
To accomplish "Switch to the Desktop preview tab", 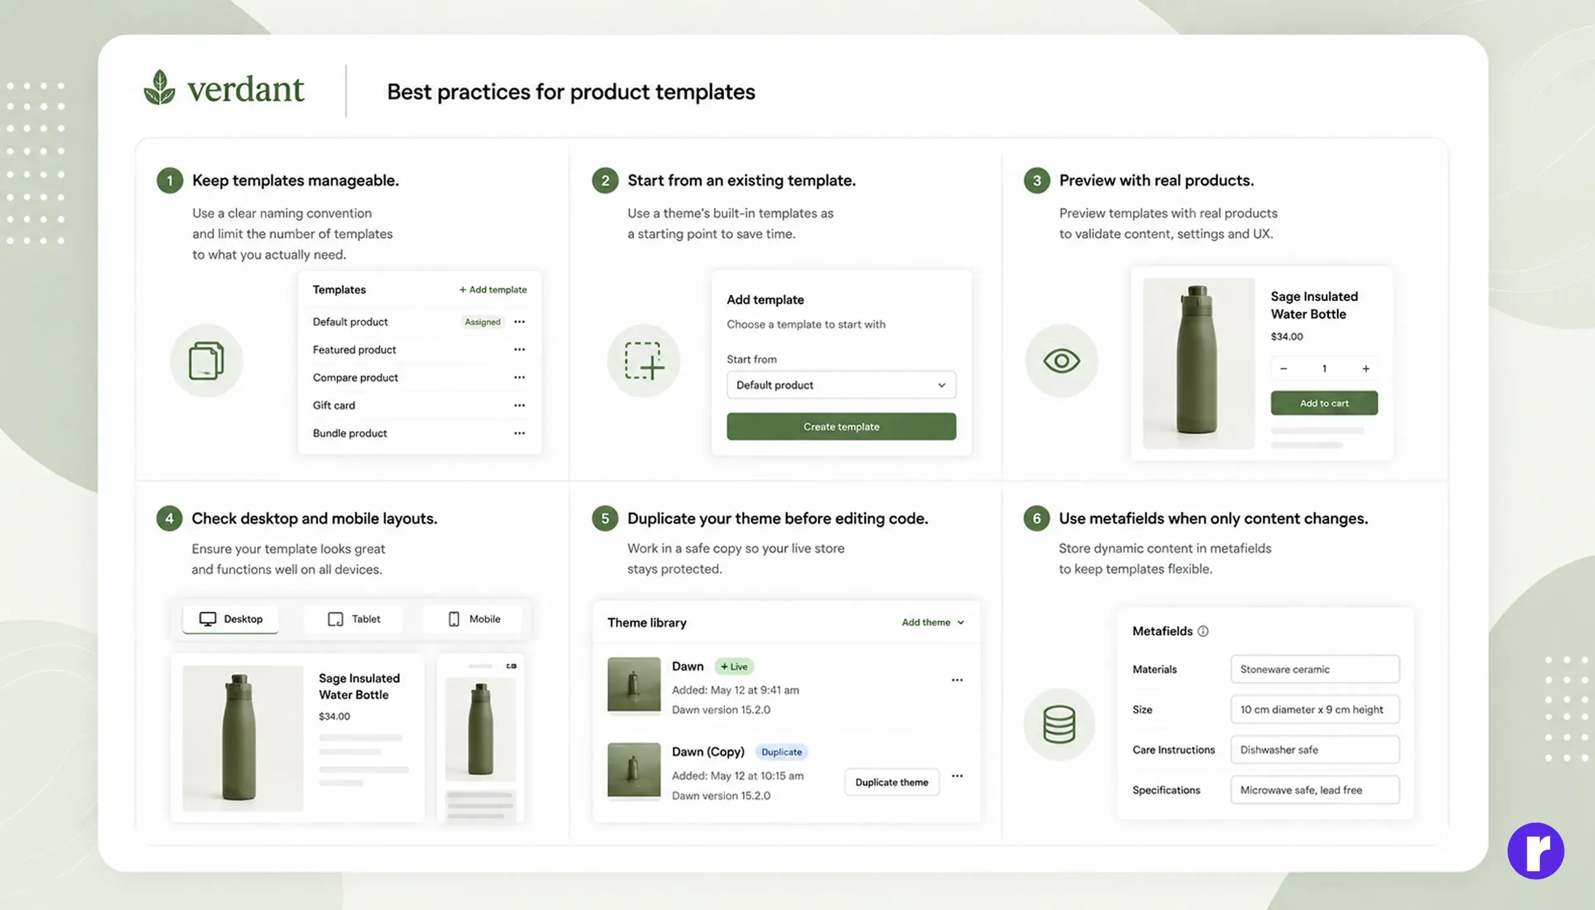I will pyautogui.click(x=231, y=619).
